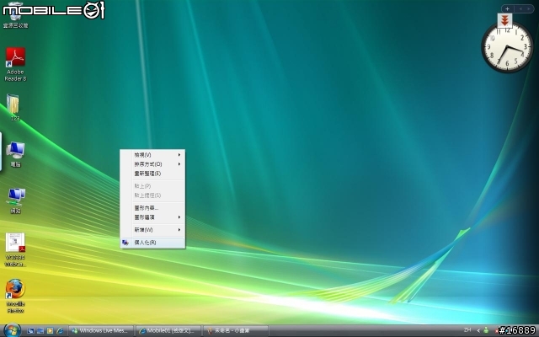The height and width of the screenshot is (337, 539).
Task: Launch Internet Explorer from Quick Launch
Action: 60,331
